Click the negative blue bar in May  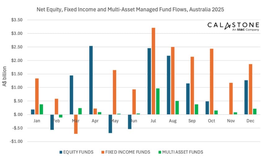[x=110, y=124]
